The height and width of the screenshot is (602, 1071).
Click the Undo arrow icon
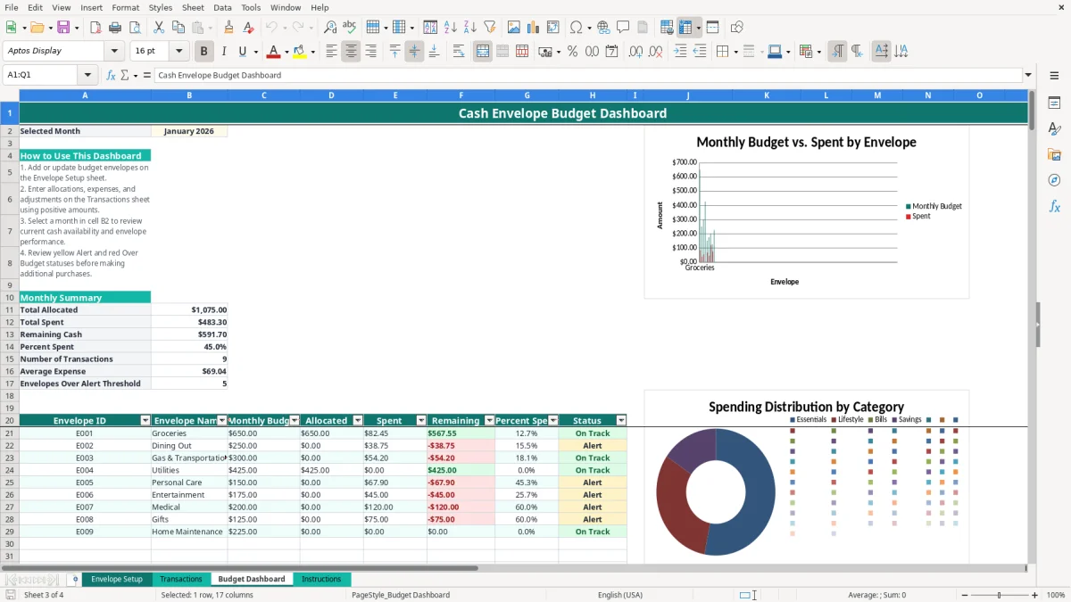(x=271, y=28)
